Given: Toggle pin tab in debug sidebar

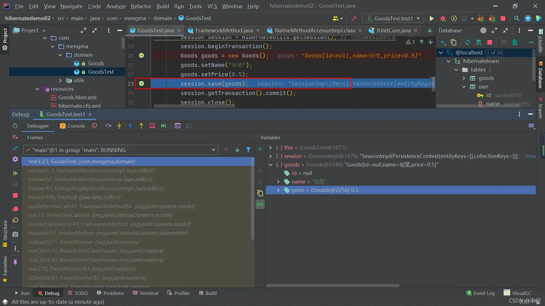Looking at the screenshot, I should click(x=15, y=262).
